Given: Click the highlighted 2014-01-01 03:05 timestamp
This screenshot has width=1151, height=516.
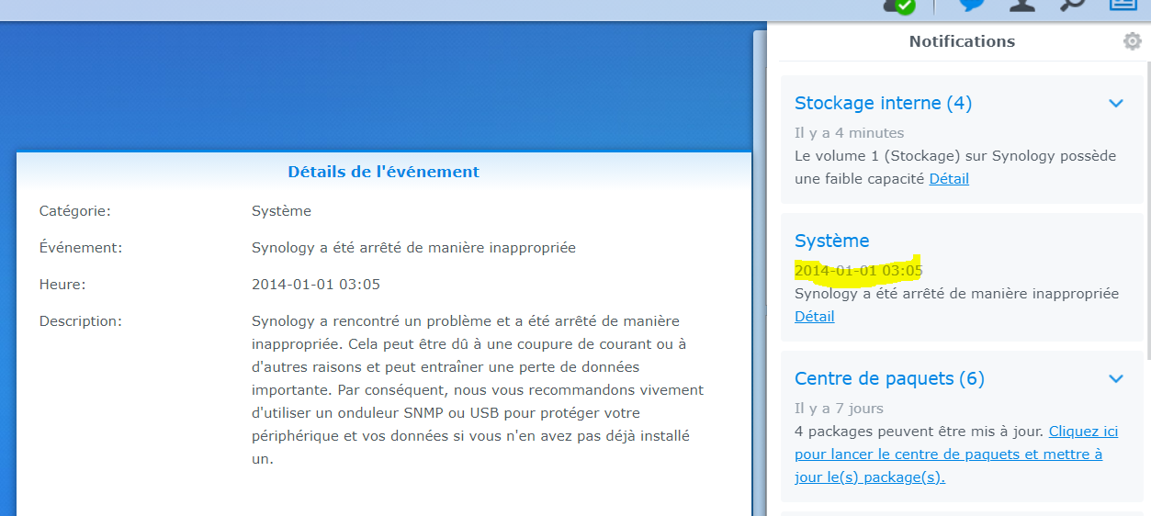Looking at the screenshot, I should [x=859, y=271].
